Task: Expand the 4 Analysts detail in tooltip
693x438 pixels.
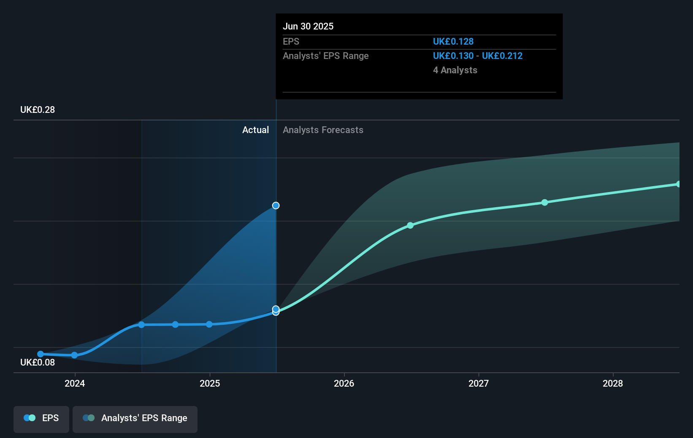Action: [455, 70]
